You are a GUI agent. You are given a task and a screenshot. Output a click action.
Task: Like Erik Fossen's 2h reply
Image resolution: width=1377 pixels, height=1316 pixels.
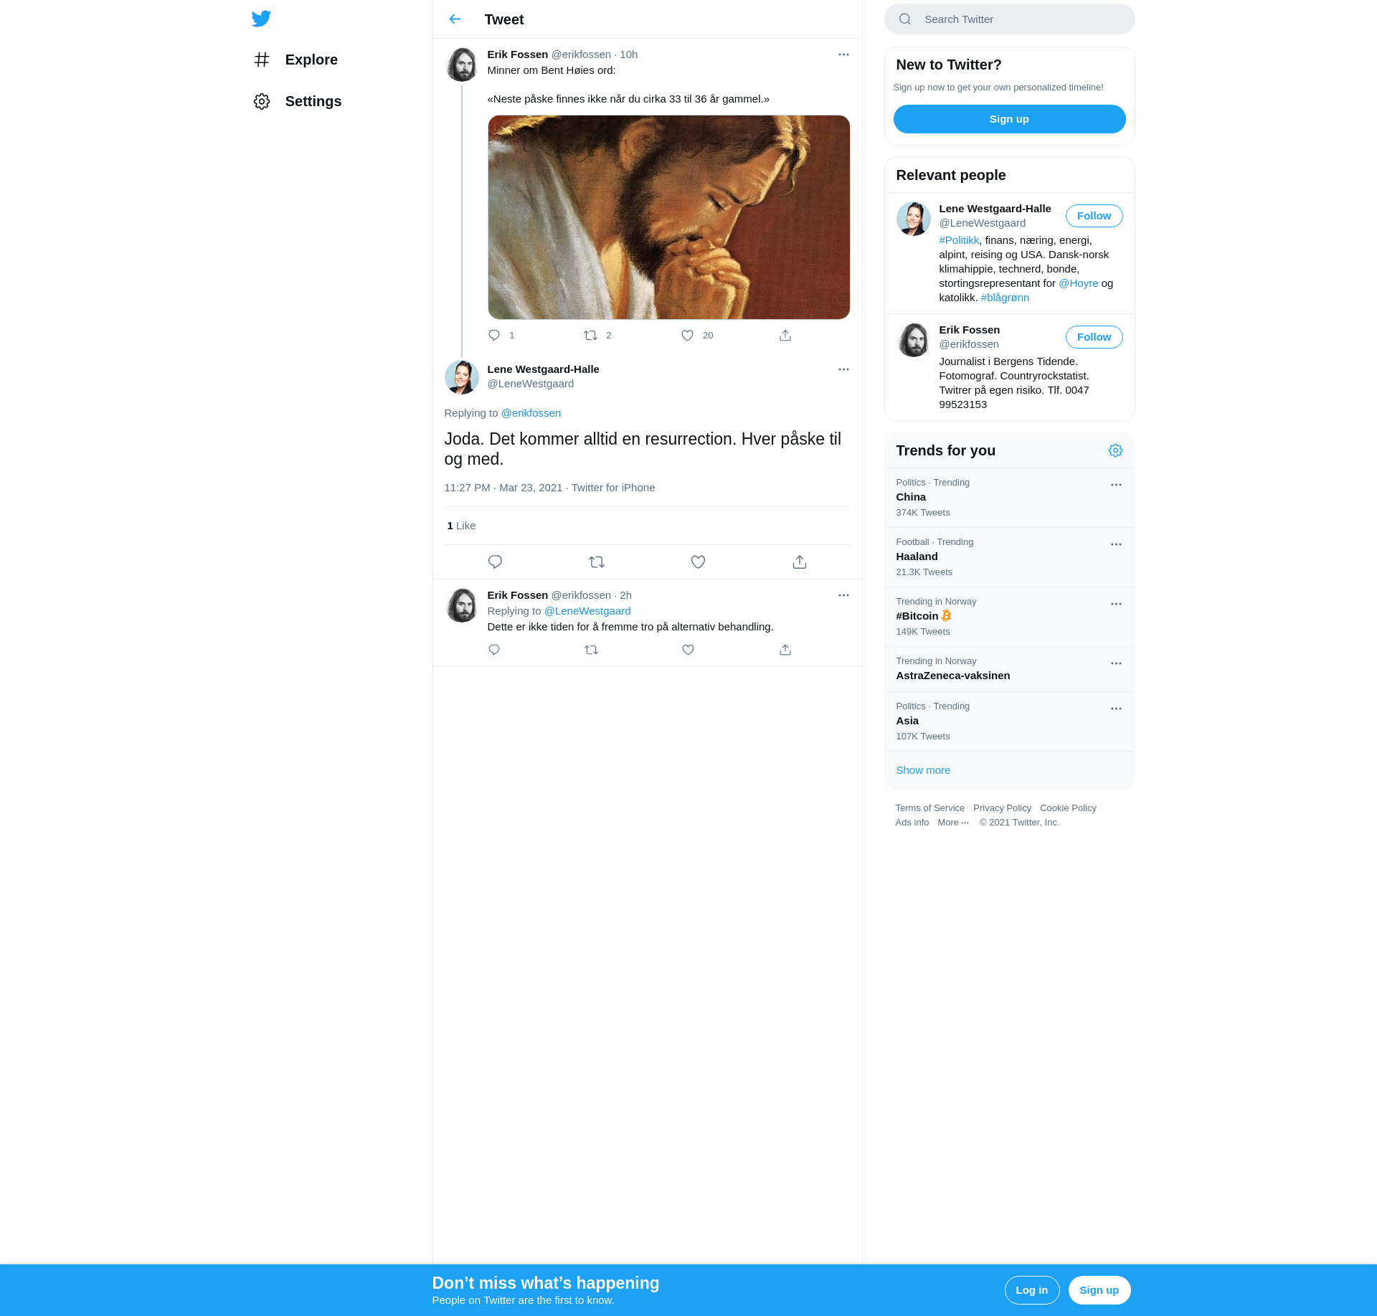pyautogui.click(x=688, y=650)
